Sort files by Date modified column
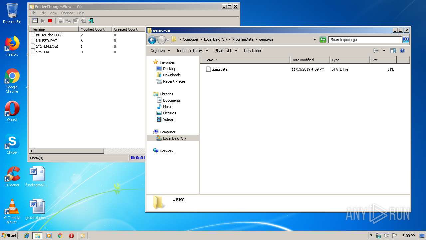This screenshot has width=426, height=240. pos(310,60)
